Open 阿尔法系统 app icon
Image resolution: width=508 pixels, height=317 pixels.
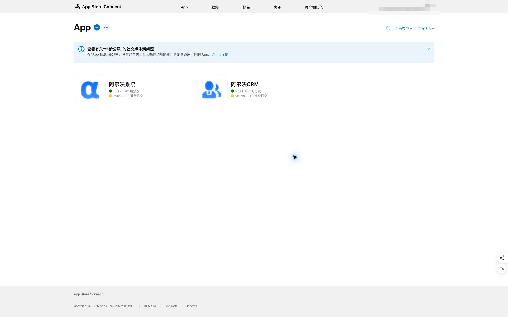pyautogui.click(x=90, y=90)
